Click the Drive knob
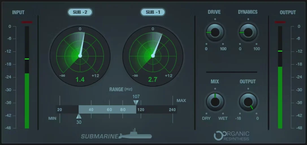 (215, 32)
